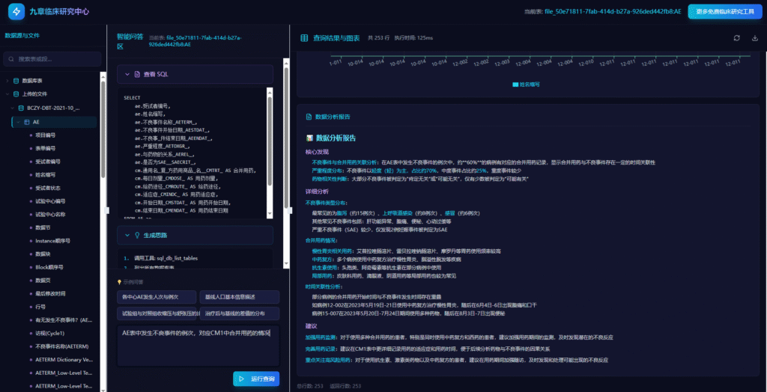Click 更多免费临床研究工具 button
The image size is (767, 392).
725,11
